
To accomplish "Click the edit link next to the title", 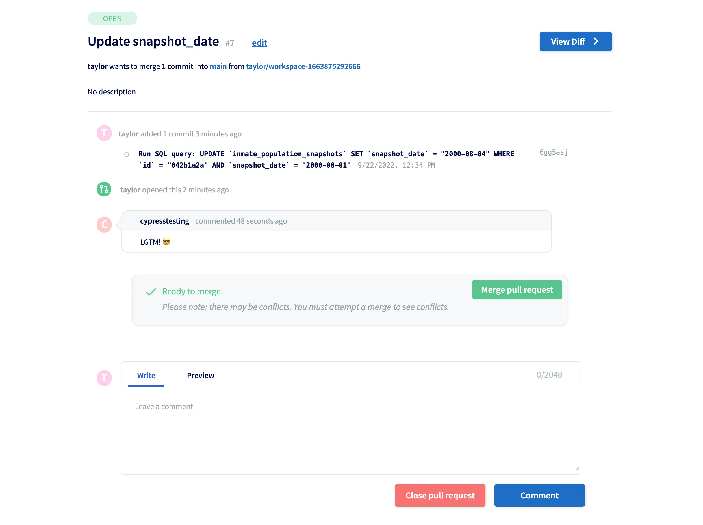I will pos(259,43).
